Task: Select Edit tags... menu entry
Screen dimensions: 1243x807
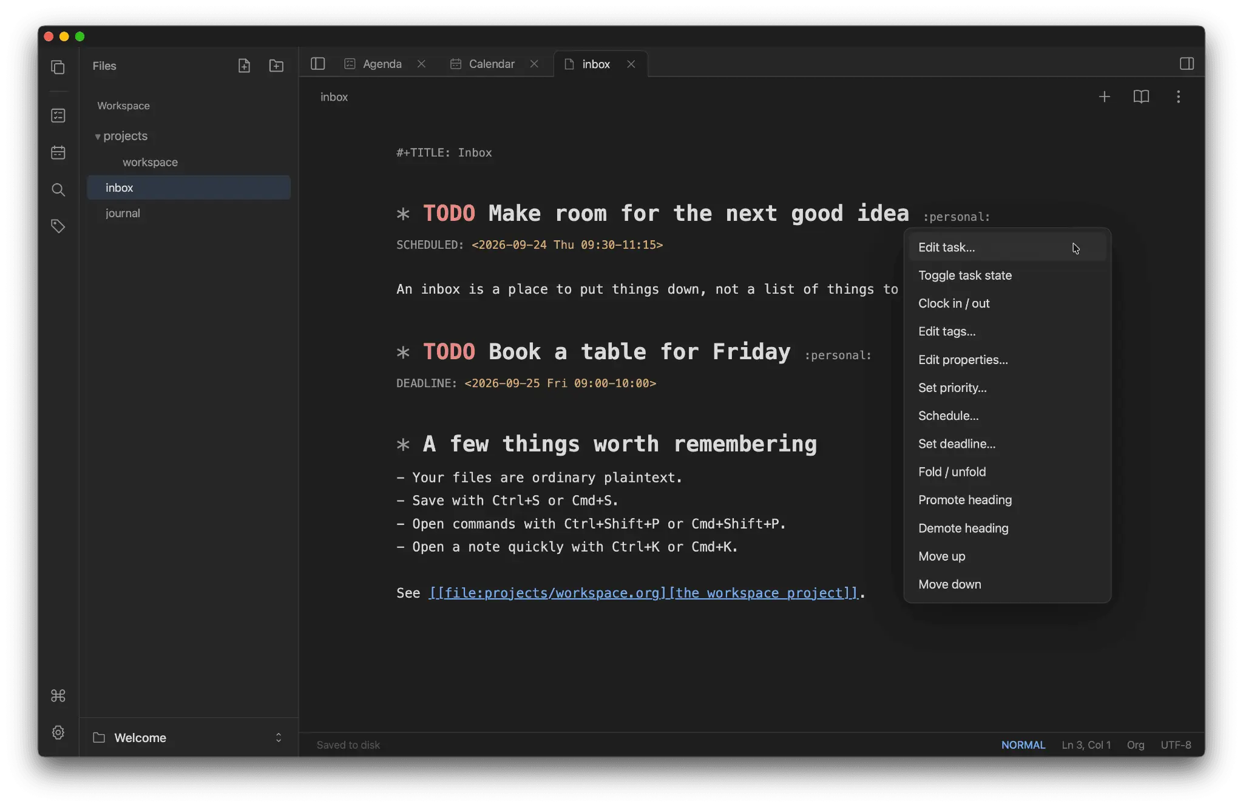Action: [x=1008, y=331]
